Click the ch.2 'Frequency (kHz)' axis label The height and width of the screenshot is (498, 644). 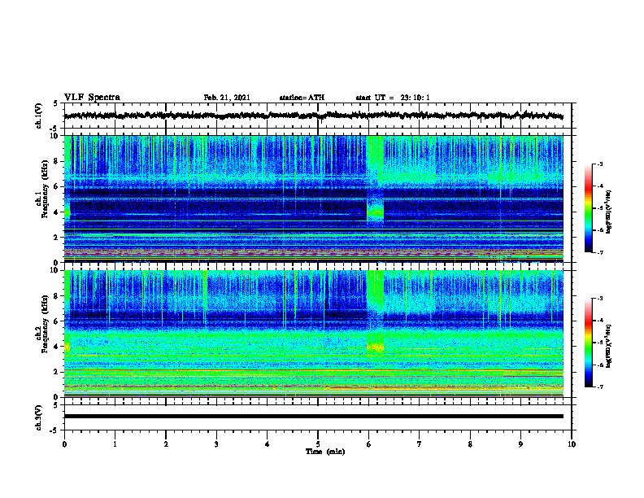click(x=45, y=324)
